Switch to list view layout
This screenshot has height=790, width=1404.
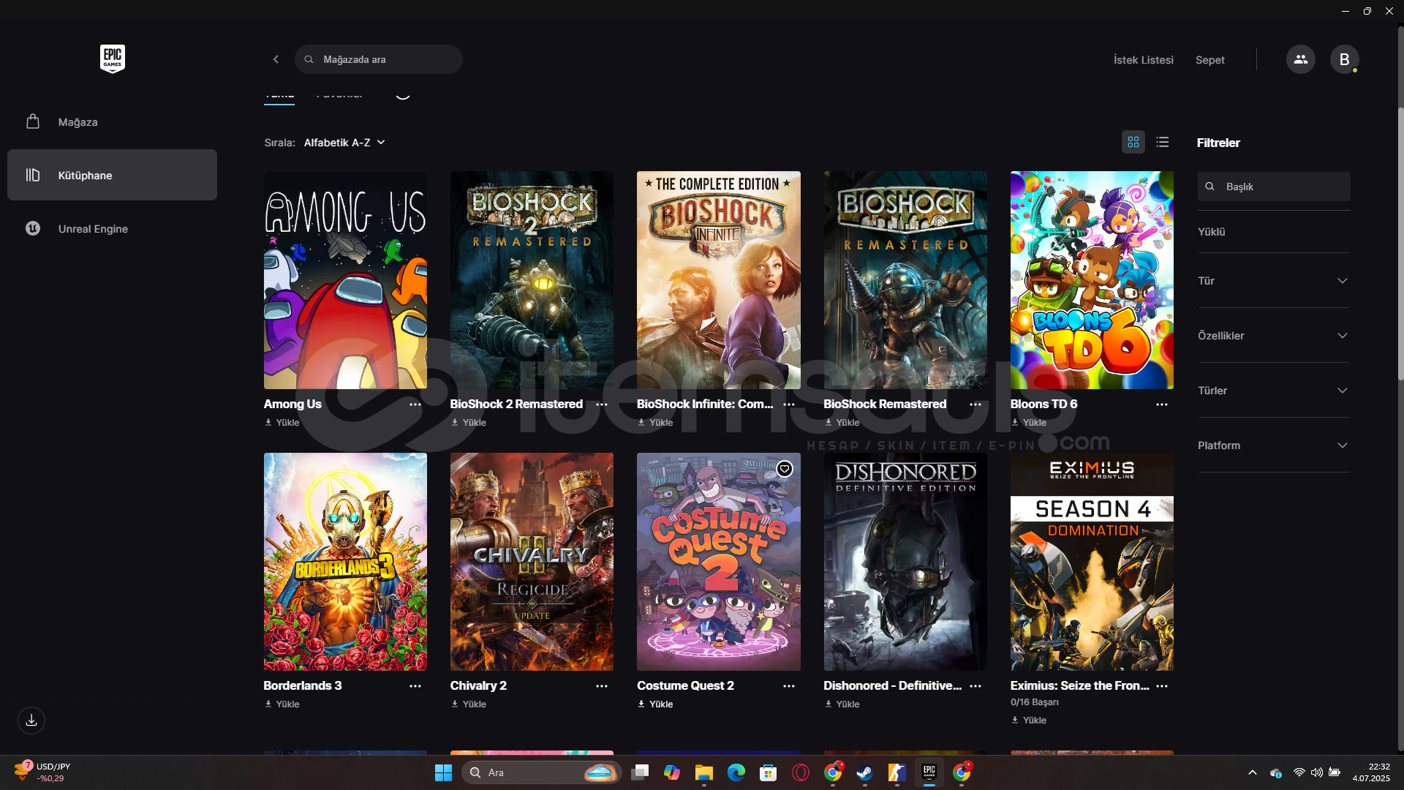[x=1162, y=142]
